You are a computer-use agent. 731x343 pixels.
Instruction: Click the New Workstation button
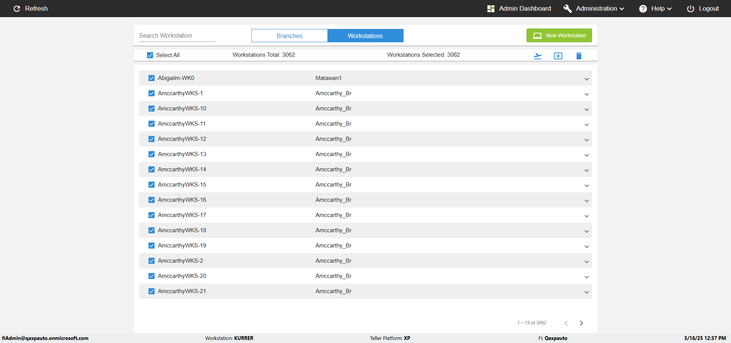point(559,35)
